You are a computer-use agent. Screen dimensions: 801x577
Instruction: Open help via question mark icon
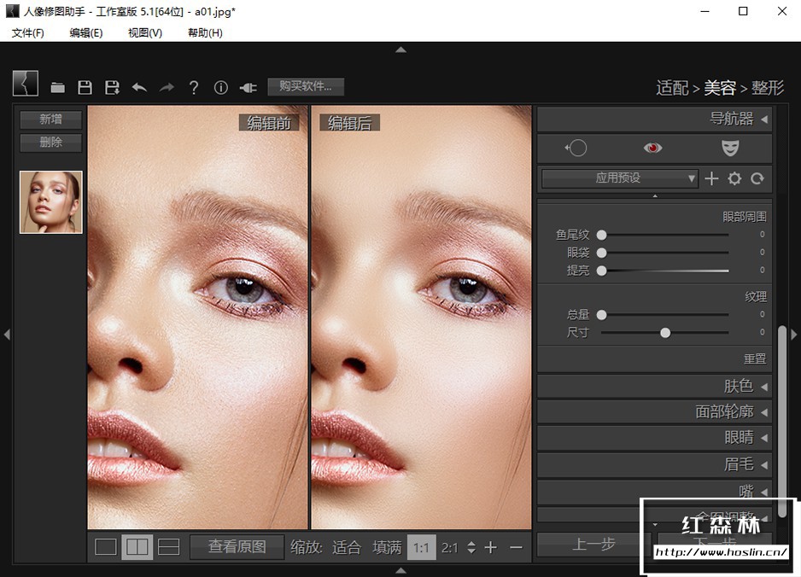194,87
